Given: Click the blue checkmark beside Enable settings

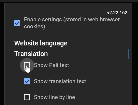Looking at the screenshot, I should [17, 23].
